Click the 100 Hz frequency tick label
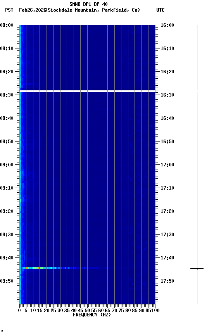This screenshot has width=214, height=335. pos(155,311)
